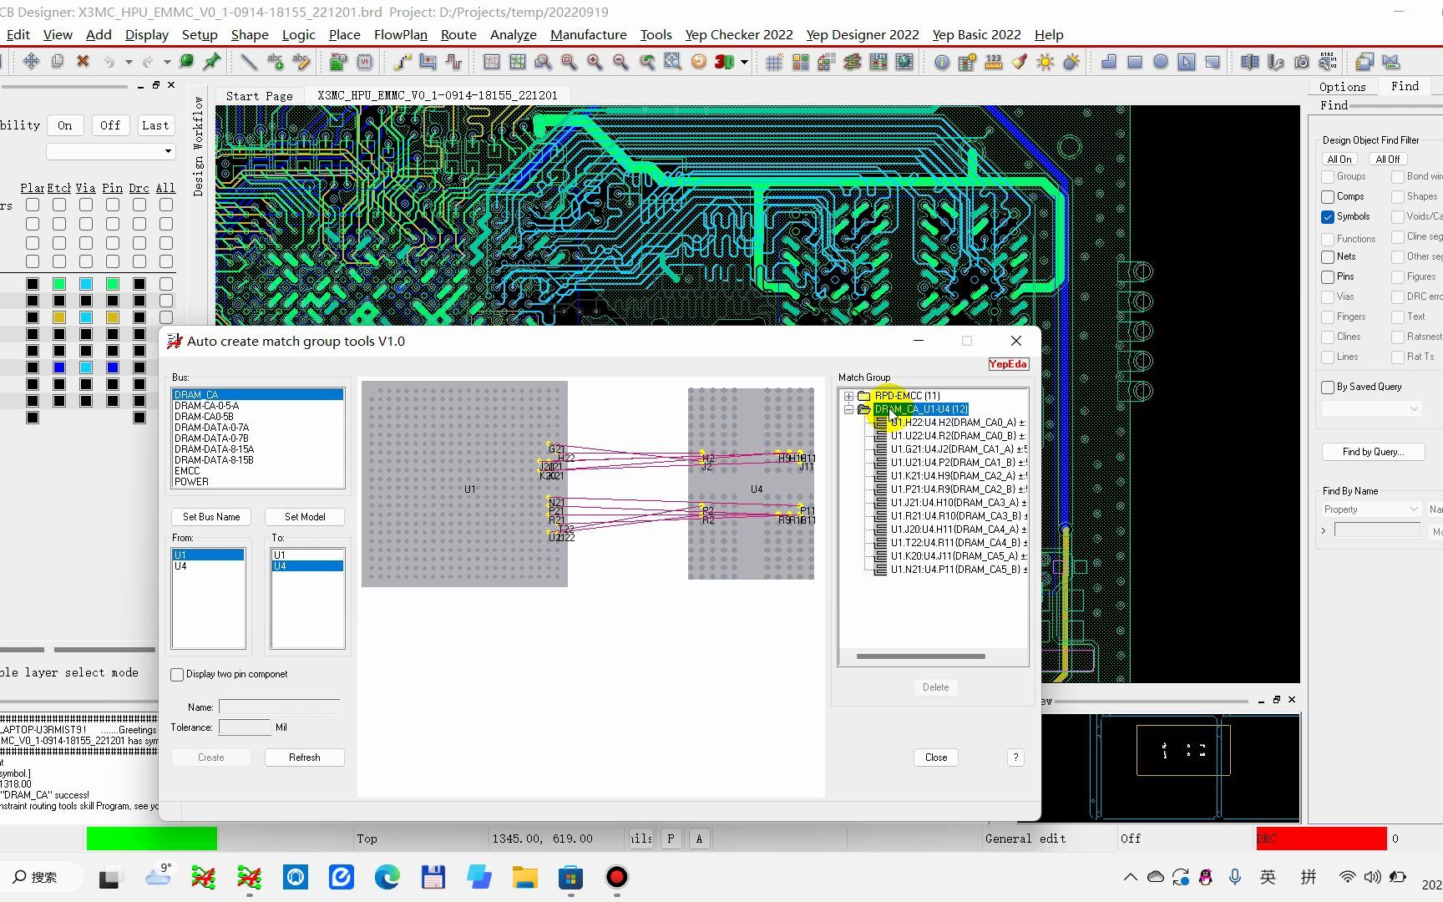Open the Route menu
The image size is (1443, 902).
[458, 34]
